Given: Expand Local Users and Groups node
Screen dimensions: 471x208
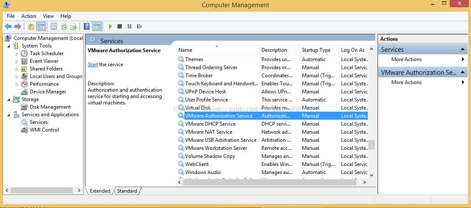Looking at the screenshot, I should 17,76.
